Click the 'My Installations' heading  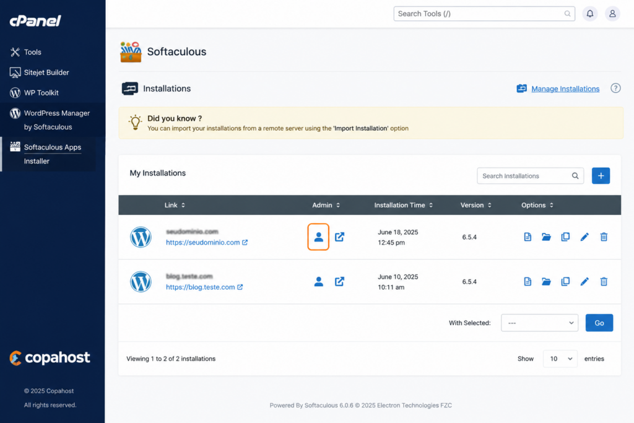(158, 173)
